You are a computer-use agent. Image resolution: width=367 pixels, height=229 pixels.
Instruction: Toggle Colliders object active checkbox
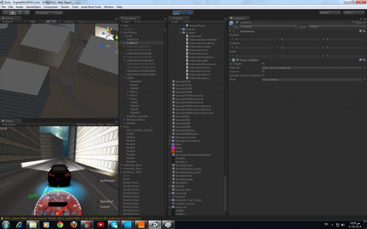[237, 22]
